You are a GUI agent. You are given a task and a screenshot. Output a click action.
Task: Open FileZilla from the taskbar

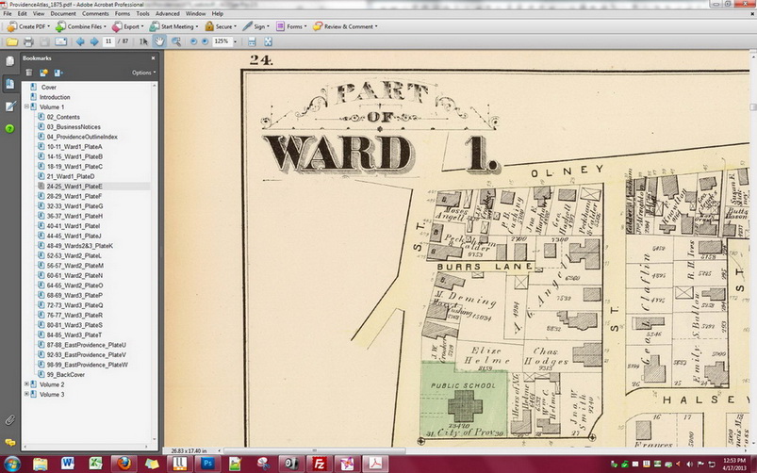pos(320,464)
